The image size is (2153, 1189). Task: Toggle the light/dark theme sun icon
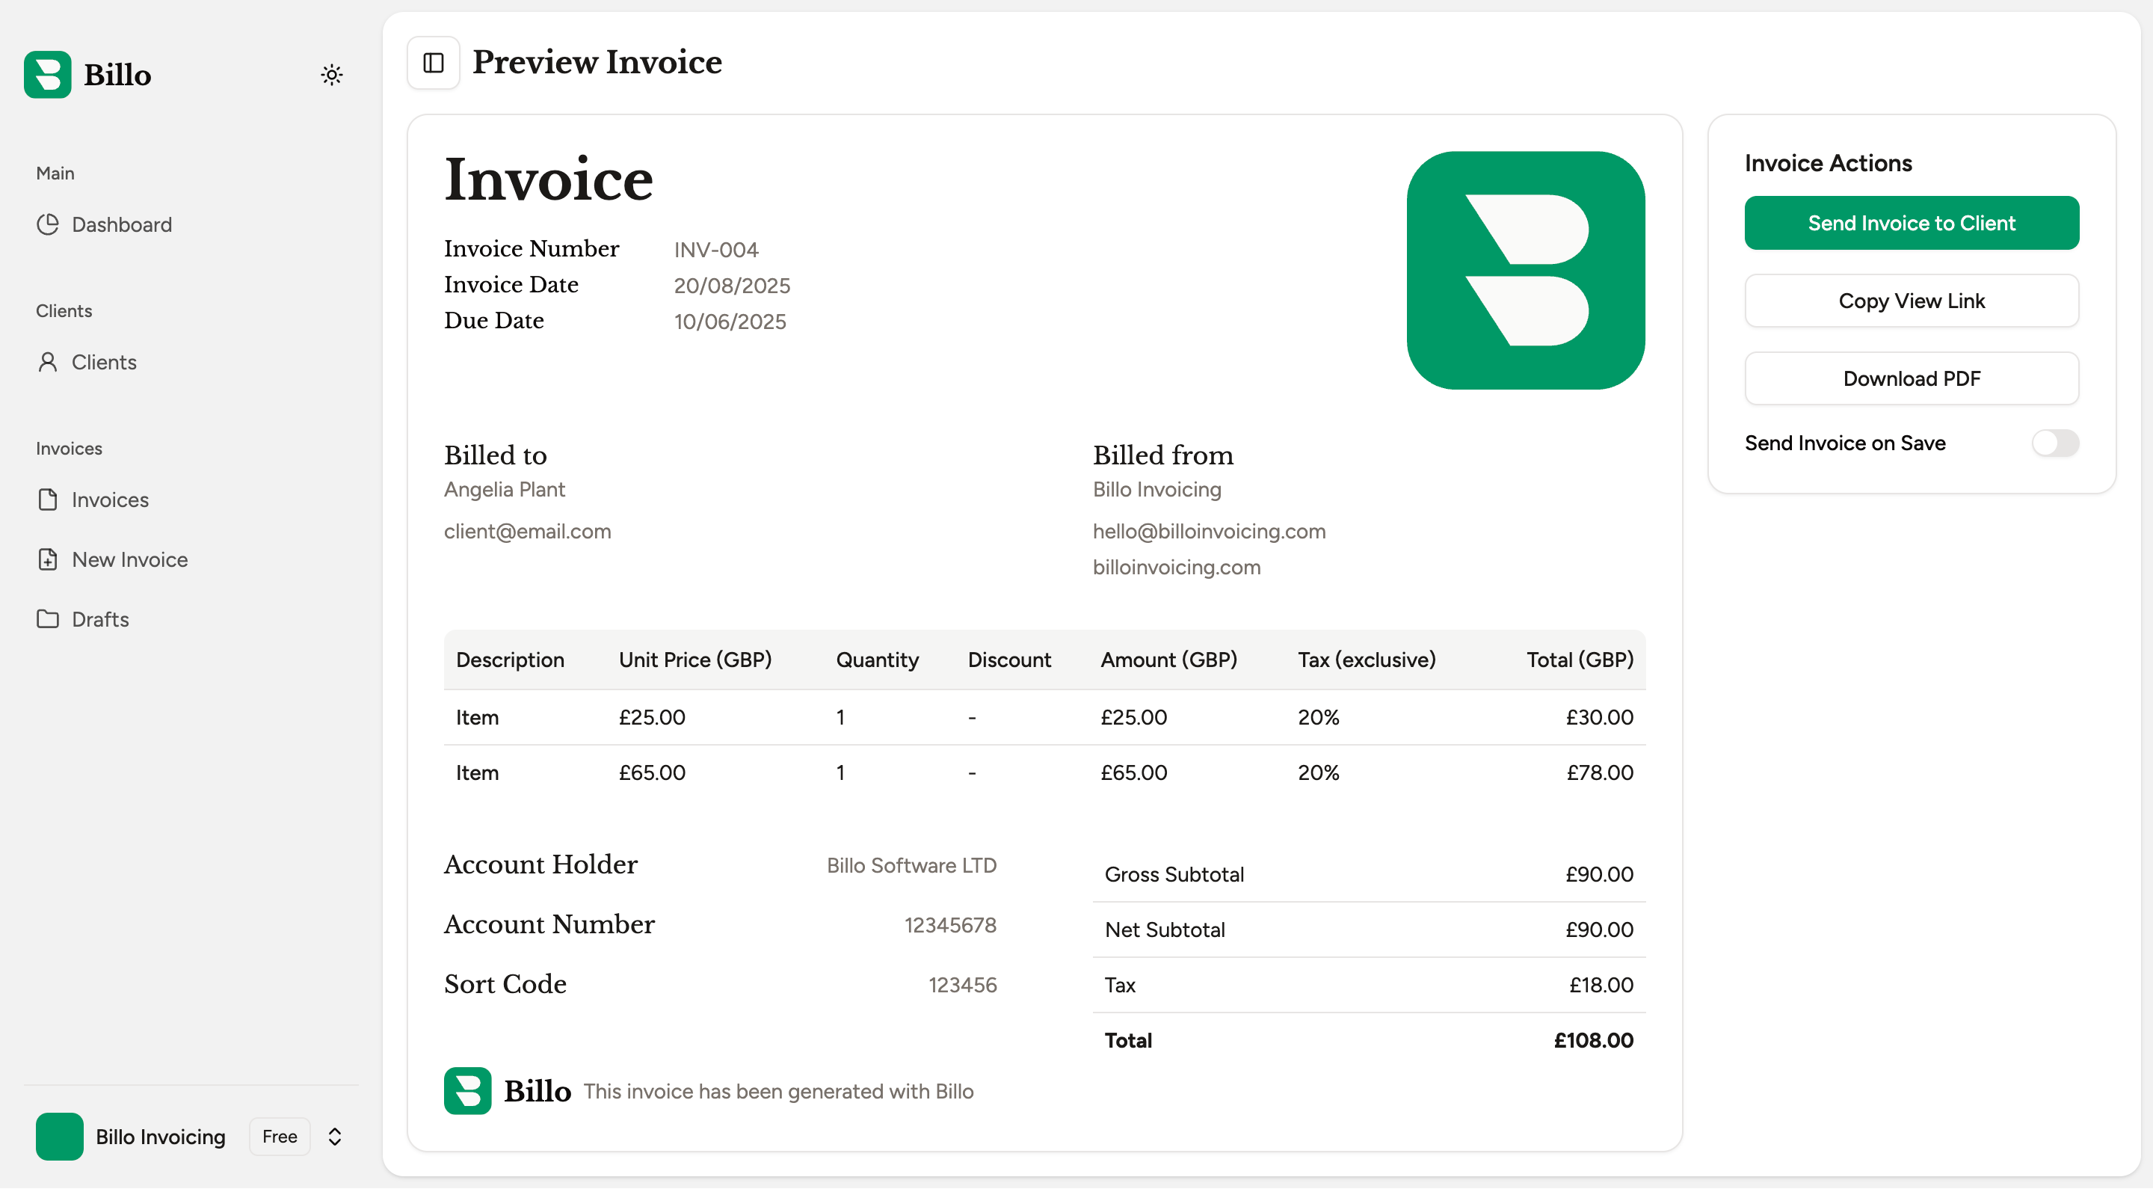point(332,75)
